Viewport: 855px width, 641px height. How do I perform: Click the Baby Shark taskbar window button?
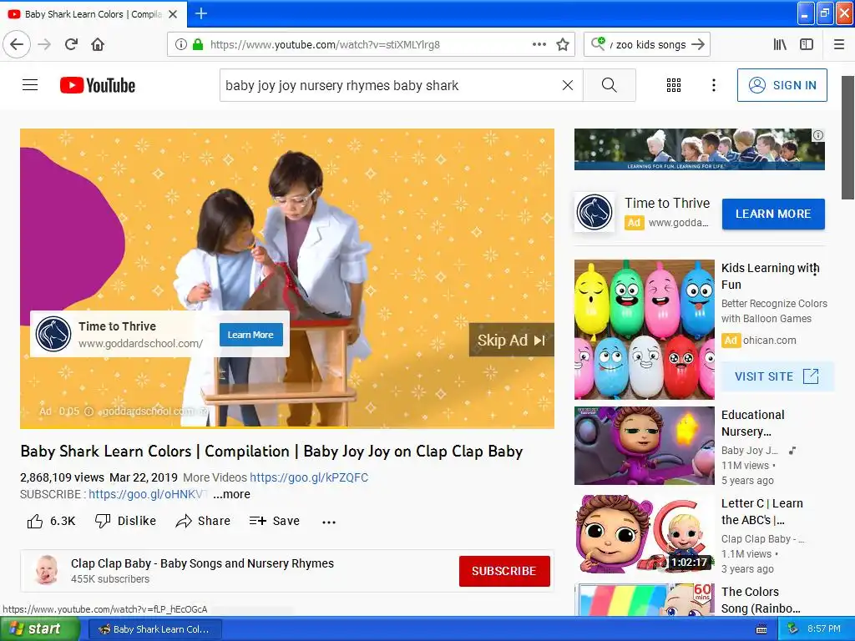pos(154,629)
